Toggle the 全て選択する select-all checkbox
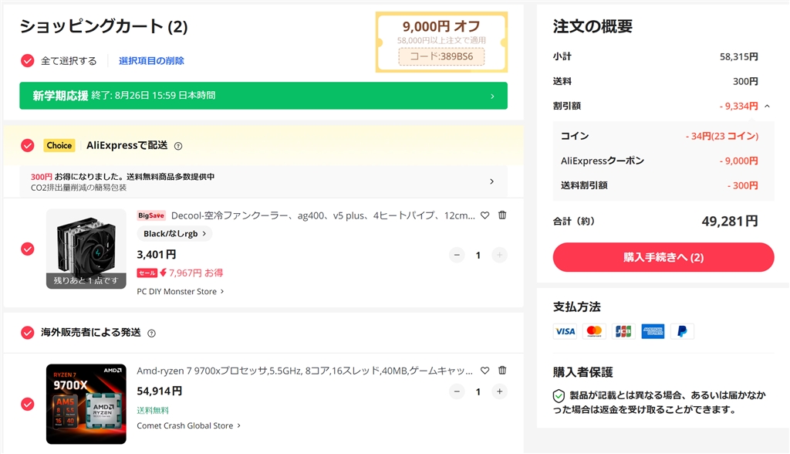 pyautogui.click(x=27, y=60)
